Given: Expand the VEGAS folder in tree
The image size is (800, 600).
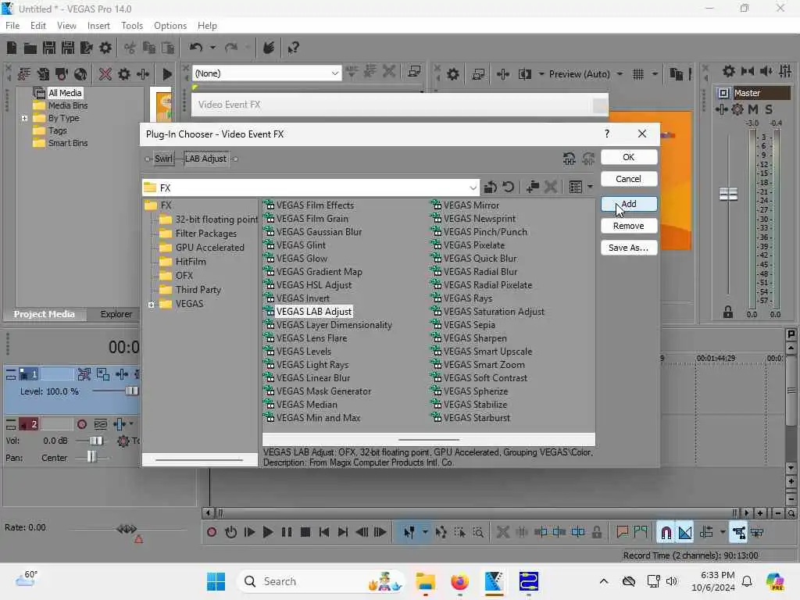Looking at the screenshot, I should (151, 305).
